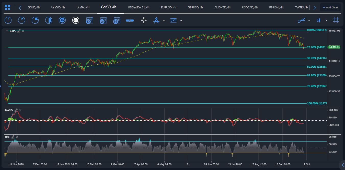Open the EURUSD, 4h chart tab
Image resolution: width=345 pixels, height=170 pixels.
[x=168, y=7]
